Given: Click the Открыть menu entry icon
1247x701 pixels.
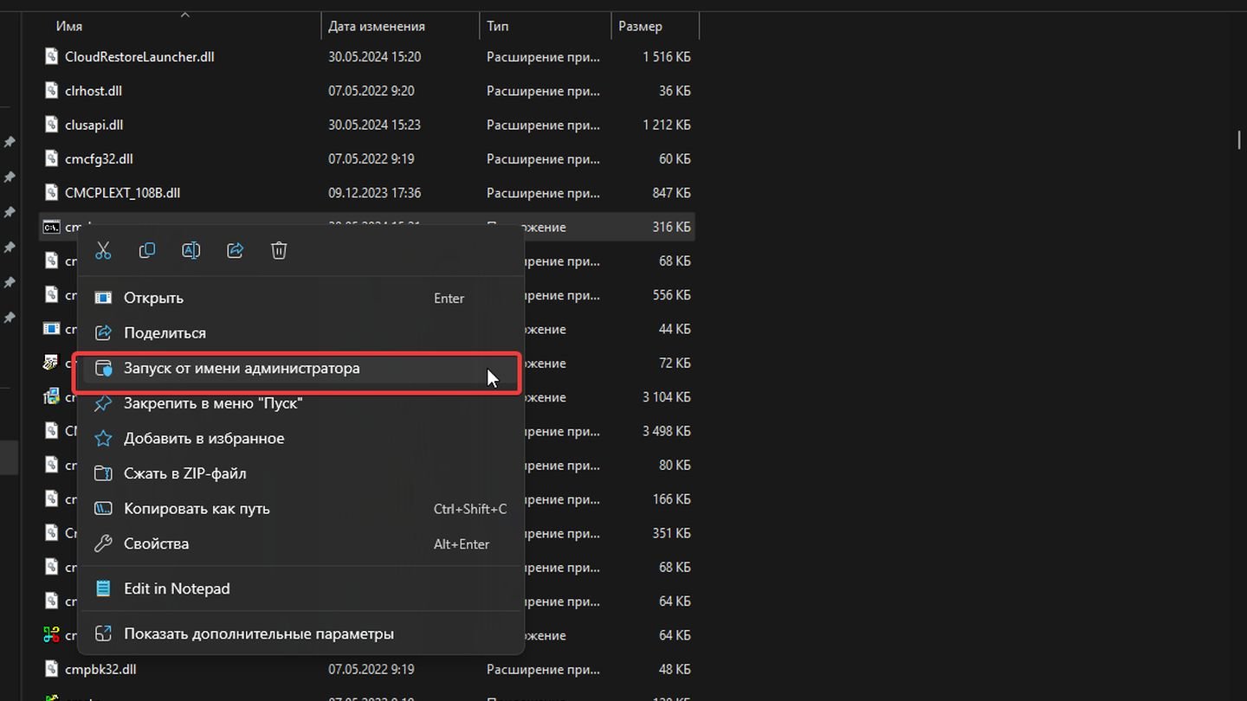Looking at the screenshot, I should [x=103, y=298].
